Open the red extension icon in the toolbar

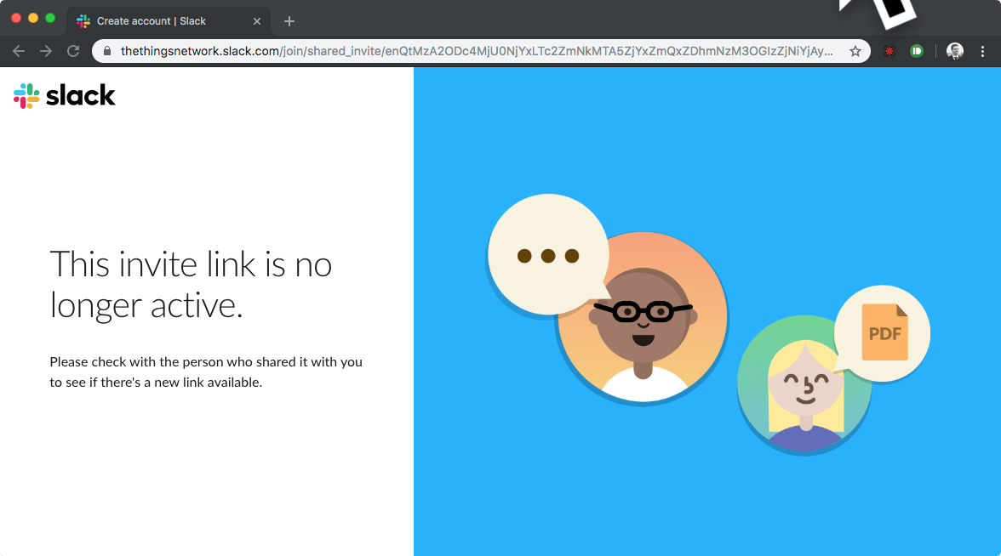[889, 51]
